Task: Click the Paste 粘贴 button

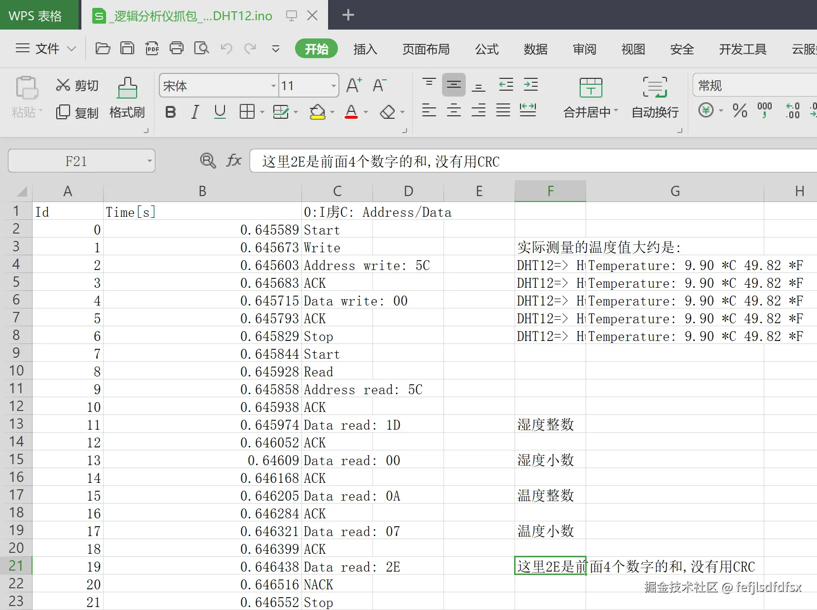Action: point(27,98)
